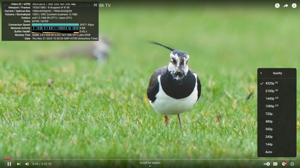Click the "Buffer Health" label

(22, 32)
